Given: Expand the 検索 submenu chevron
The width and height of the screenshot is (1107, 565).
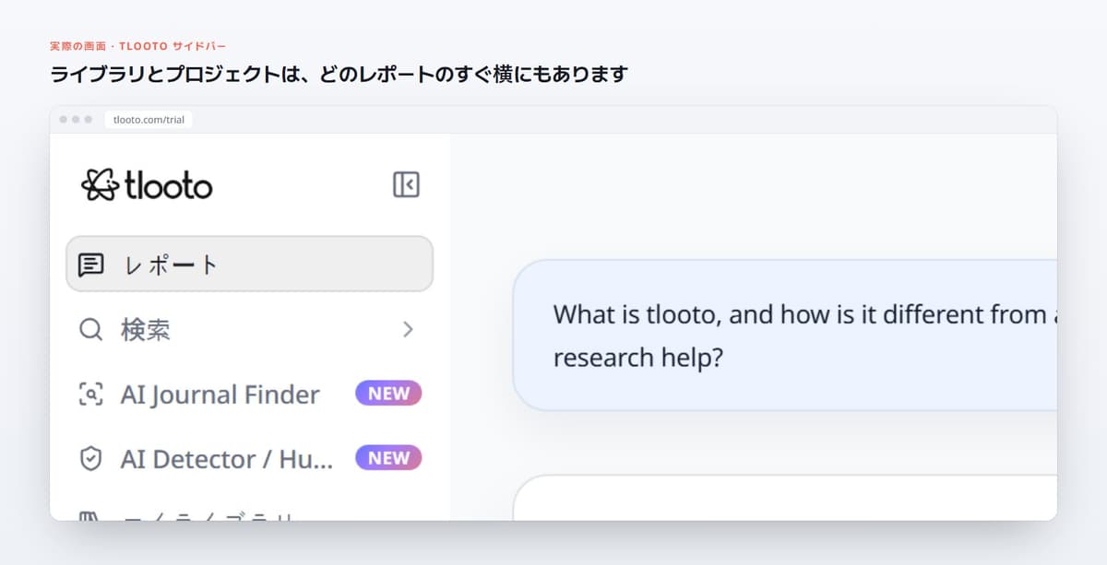Looking at the screenshot, I should pos(408,329).
